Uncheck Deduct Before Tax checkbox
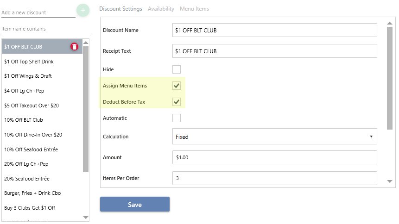The image size is (399, 224). point(177,102)
